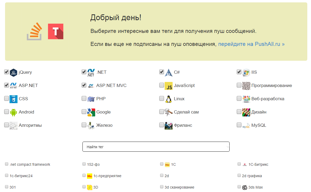Click the Фриланс tag icon

169,125
